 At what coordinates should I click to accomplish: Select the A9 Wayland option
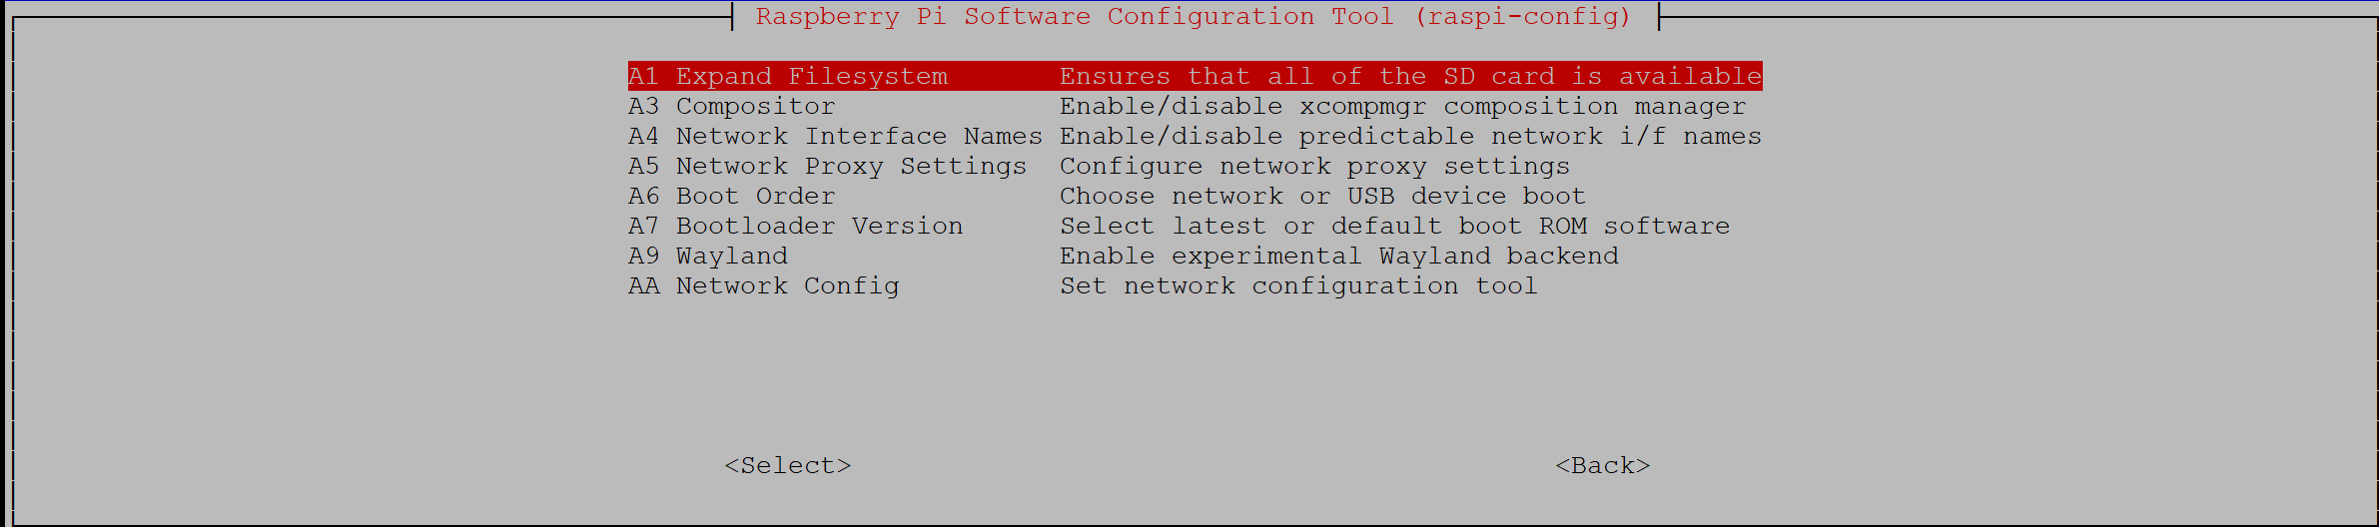point(708,257)
